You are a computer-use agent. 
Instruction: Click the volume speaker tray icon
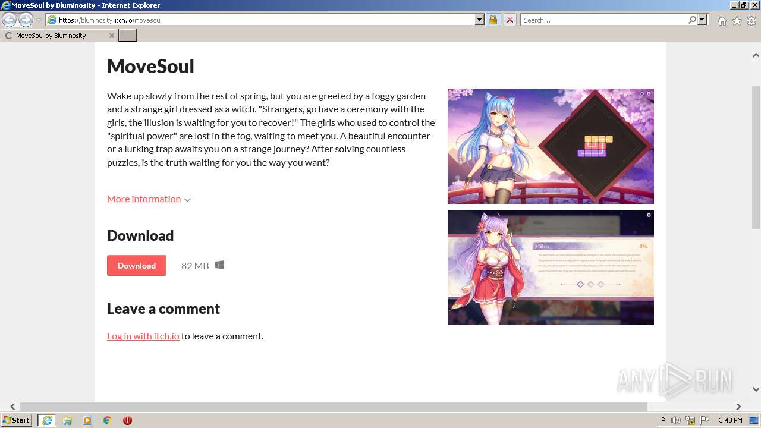676,420
